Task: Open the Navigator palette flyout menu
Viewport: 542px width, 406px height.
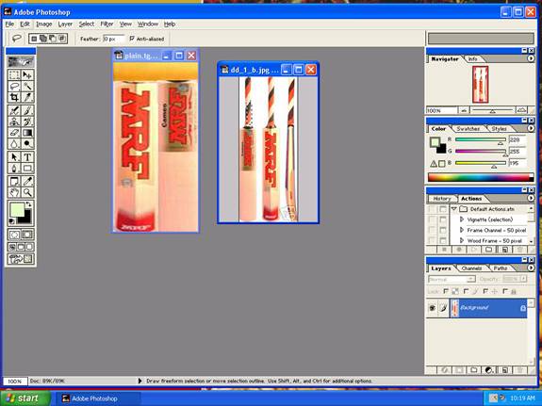Action: 531,59
